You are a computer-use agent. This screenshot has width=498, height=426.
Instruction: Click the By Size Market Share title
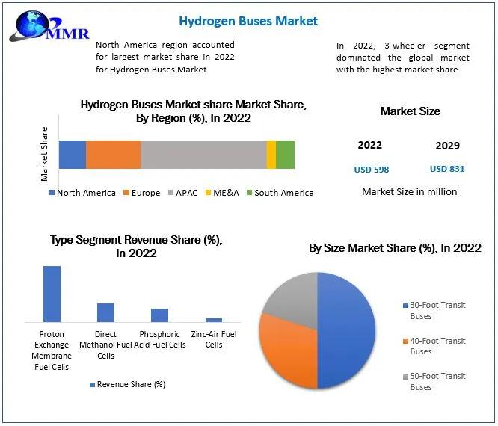point(395,248)
